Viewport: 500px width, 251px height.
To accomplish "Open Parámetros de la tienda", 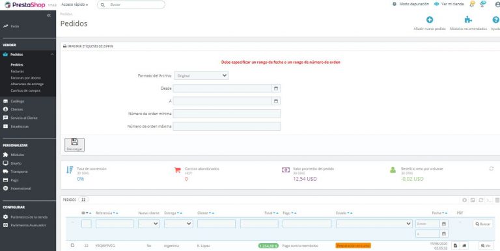I will [x=29, y=217].
